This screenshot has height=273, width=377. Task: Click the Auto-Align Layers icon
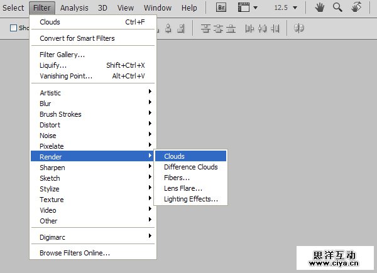[299, 28]
